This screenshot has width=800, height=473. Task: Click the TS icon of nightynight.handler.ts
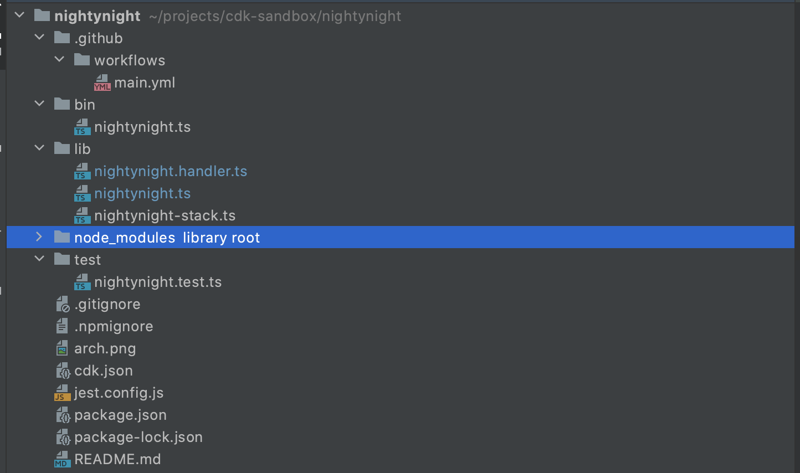[x=82, y=171]
